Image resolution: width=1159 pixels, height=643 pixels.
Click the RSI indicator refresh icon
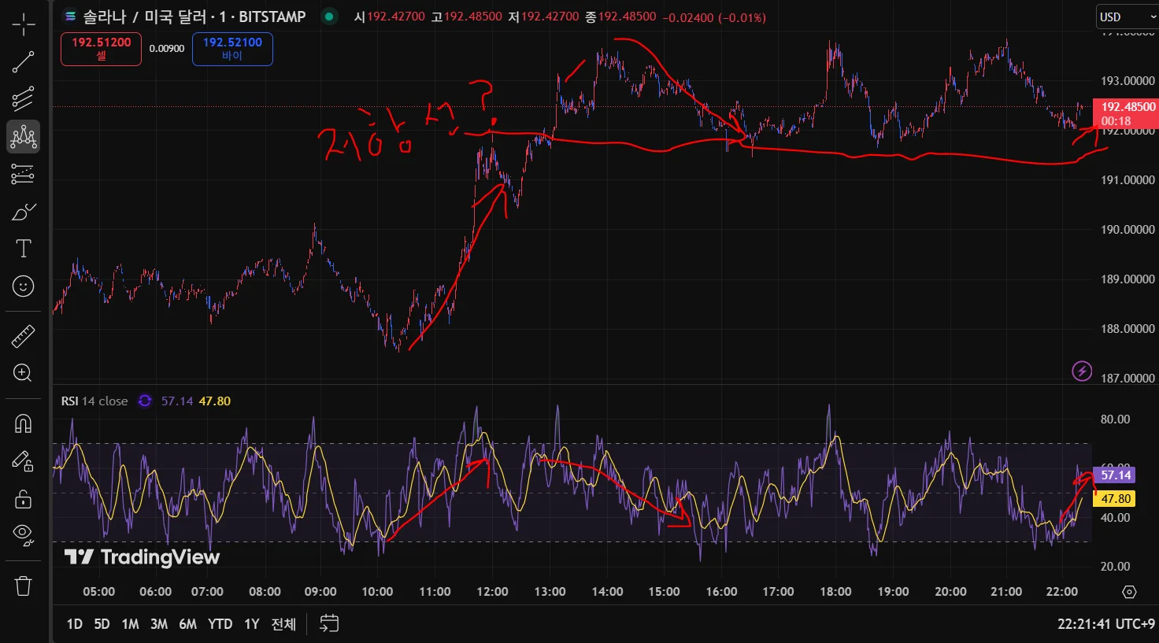(145, 401)
